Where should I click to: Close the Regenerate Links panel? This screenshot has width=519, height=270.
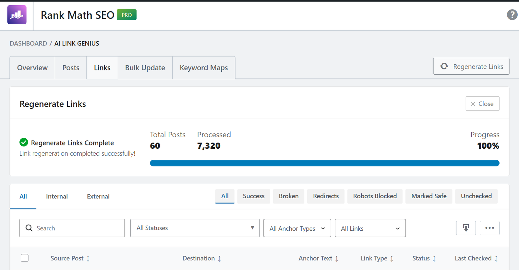pos(482,104)
